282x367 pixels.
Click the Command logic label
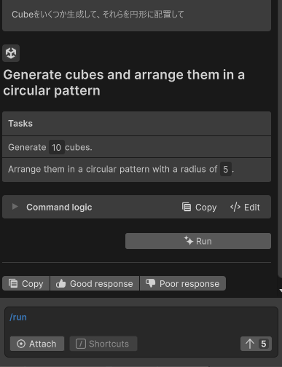click(59, 208)
